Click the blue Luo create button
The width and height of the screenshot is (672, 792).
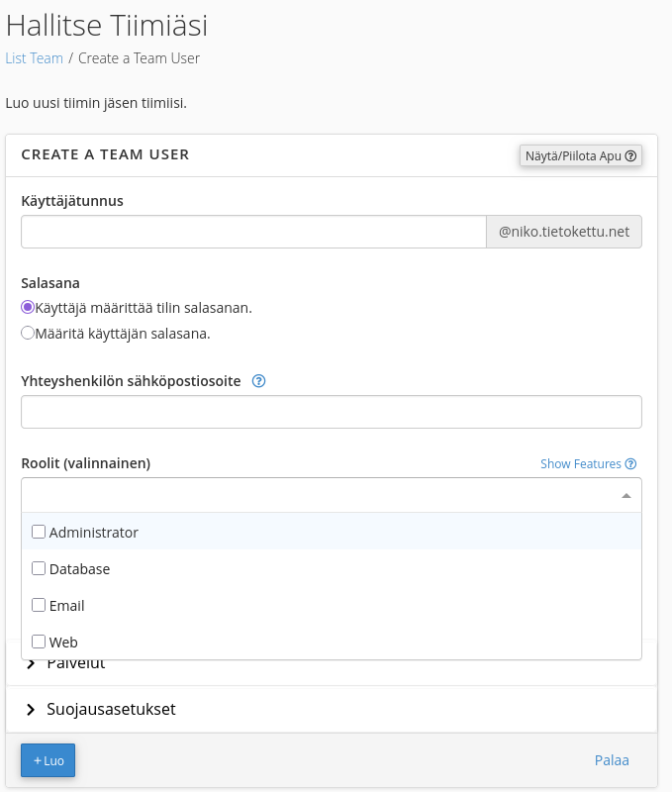tap(48, 760)
